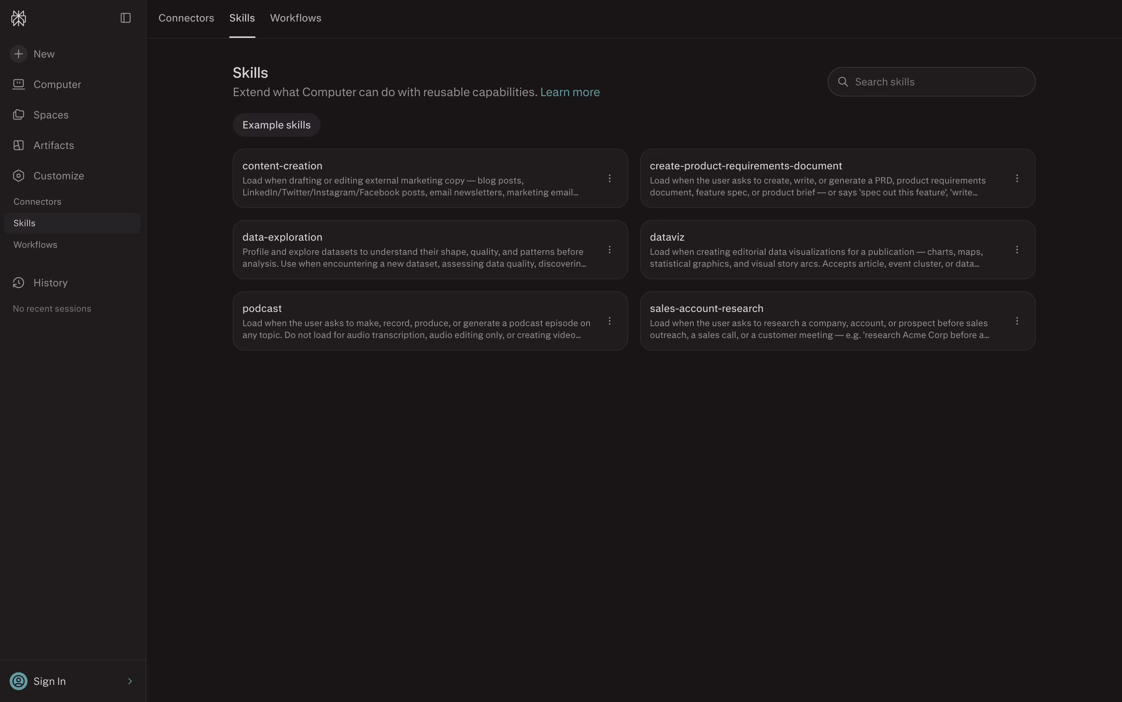The width and height of the screenshot is (1122, 702).
Task: Click the Skills page heading
Action: pos(250,73)
